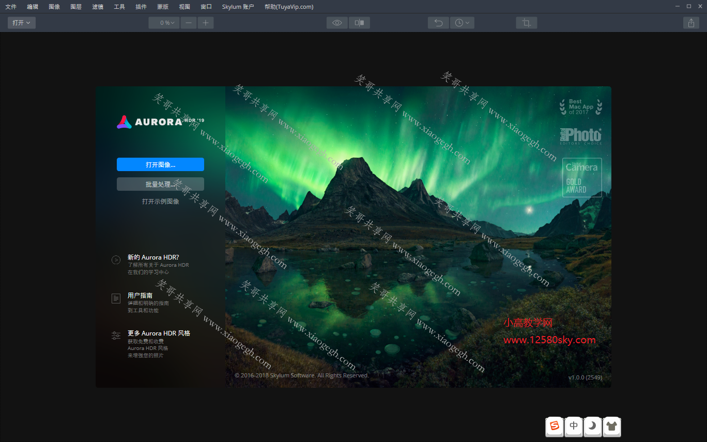Open the Skylum 账户 menu

[x=238, y=7]
